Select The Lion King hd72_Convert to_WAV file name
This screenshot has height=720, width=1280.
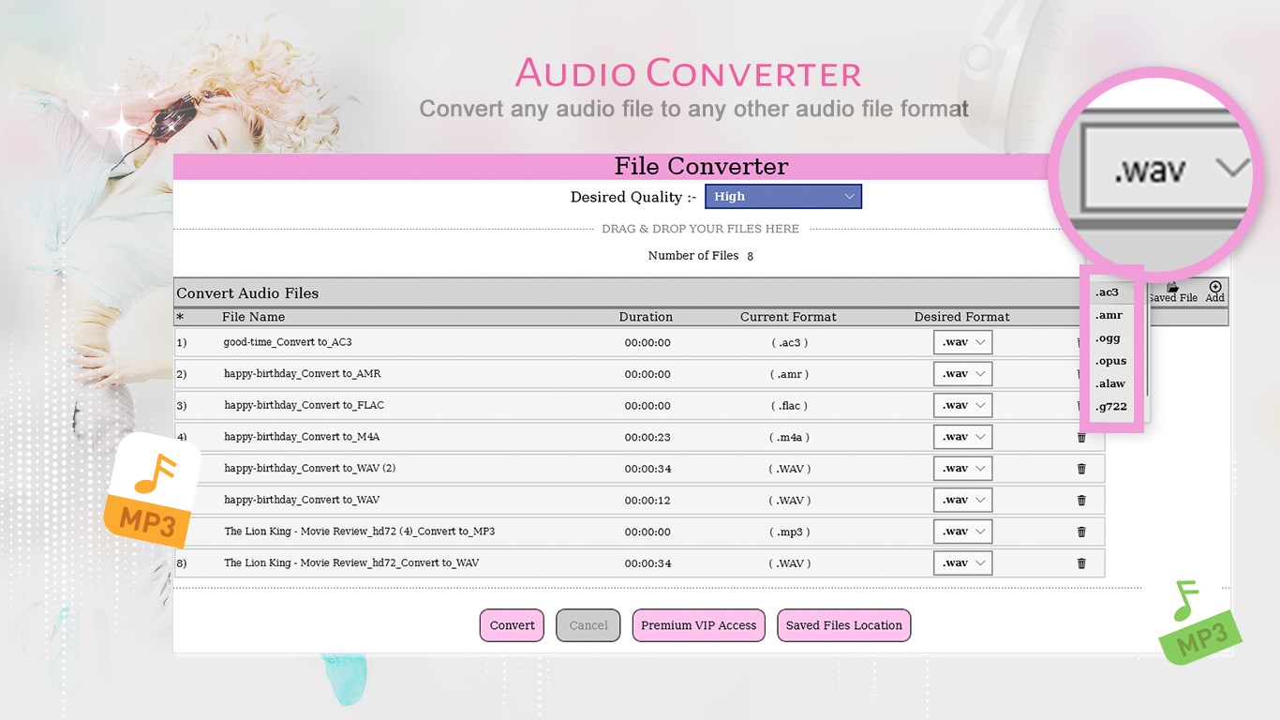(x=351, y=563)
